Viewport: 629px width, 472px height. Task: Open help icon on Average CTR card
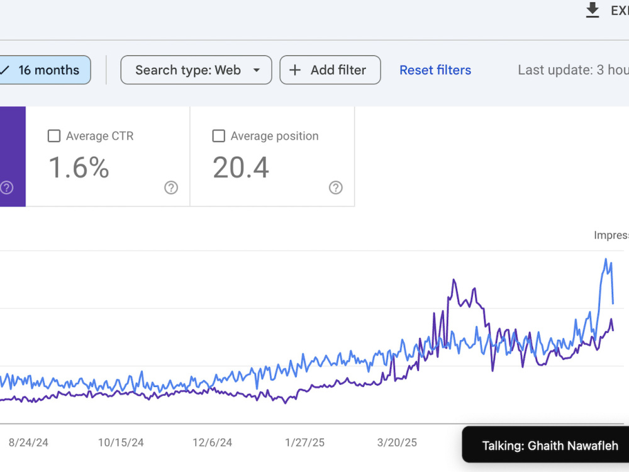click(171, 188)
